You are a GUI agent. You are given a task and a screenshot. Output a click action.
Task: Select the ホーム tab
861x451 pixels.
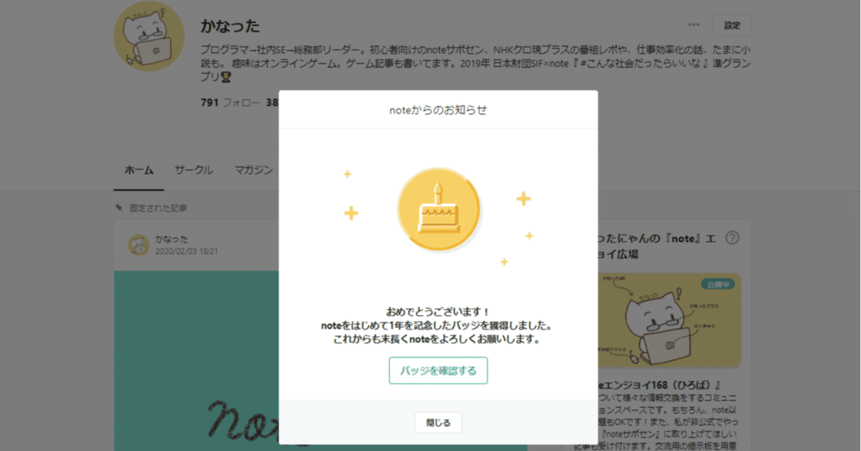point(139,170)
